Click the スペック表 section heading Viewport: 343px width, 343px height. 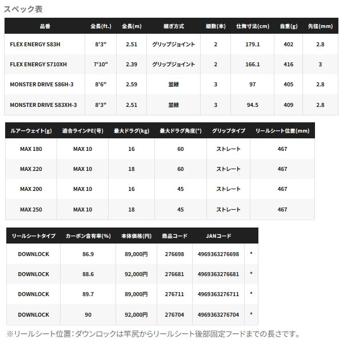tap(23, 9)
